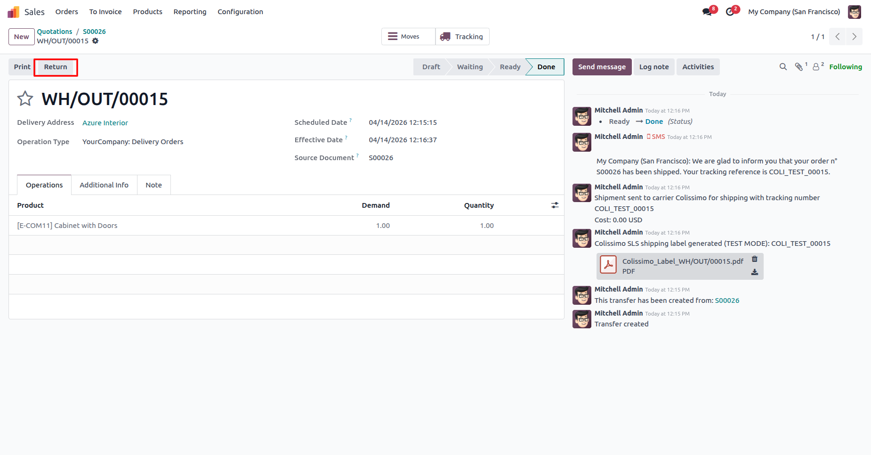The image size is (871, 455).
Task: Switch to the Additional Info tab
Action: 104,185
